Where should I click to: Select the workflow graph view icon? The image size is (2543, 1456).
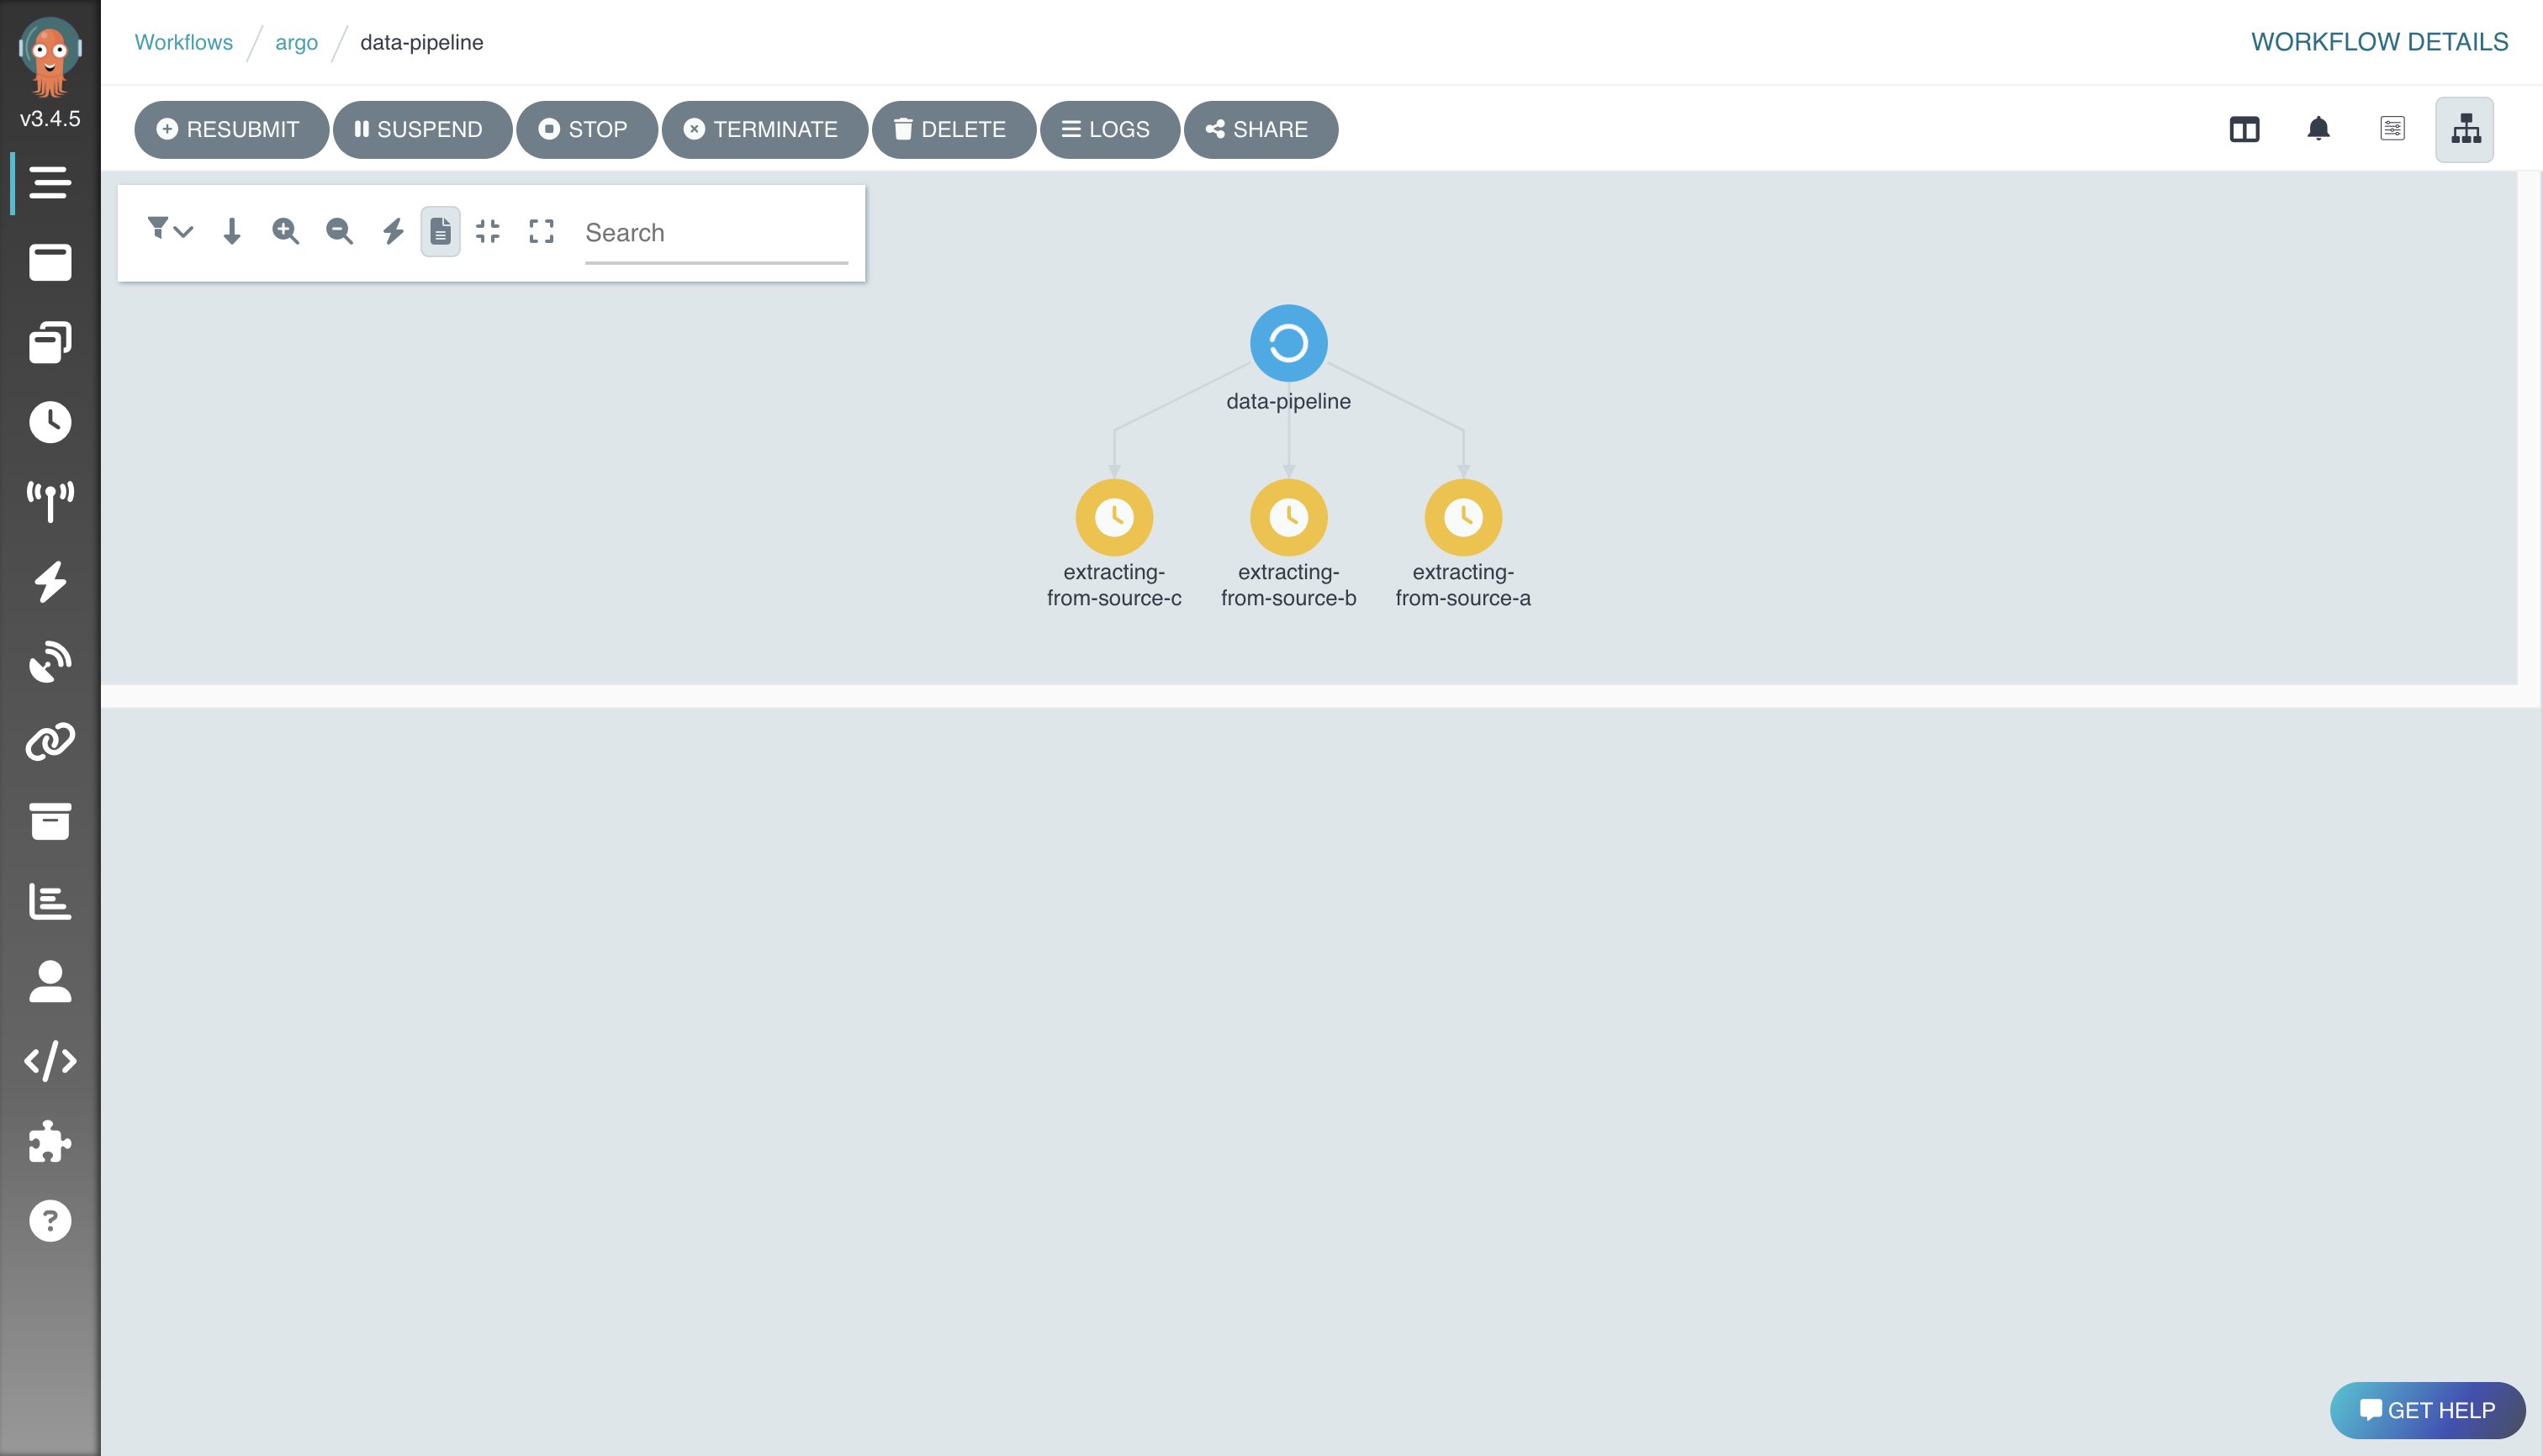(x=2465, y=129)
